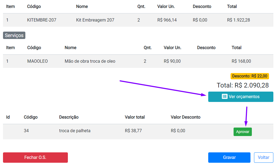Select the Kit Embreagem 207 name cell
275x166 pixels.
(95, 20)
